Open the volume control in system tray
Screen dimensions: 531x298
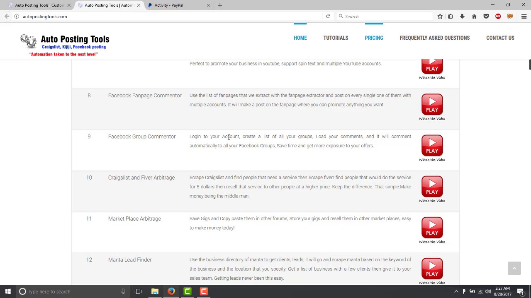488,291
